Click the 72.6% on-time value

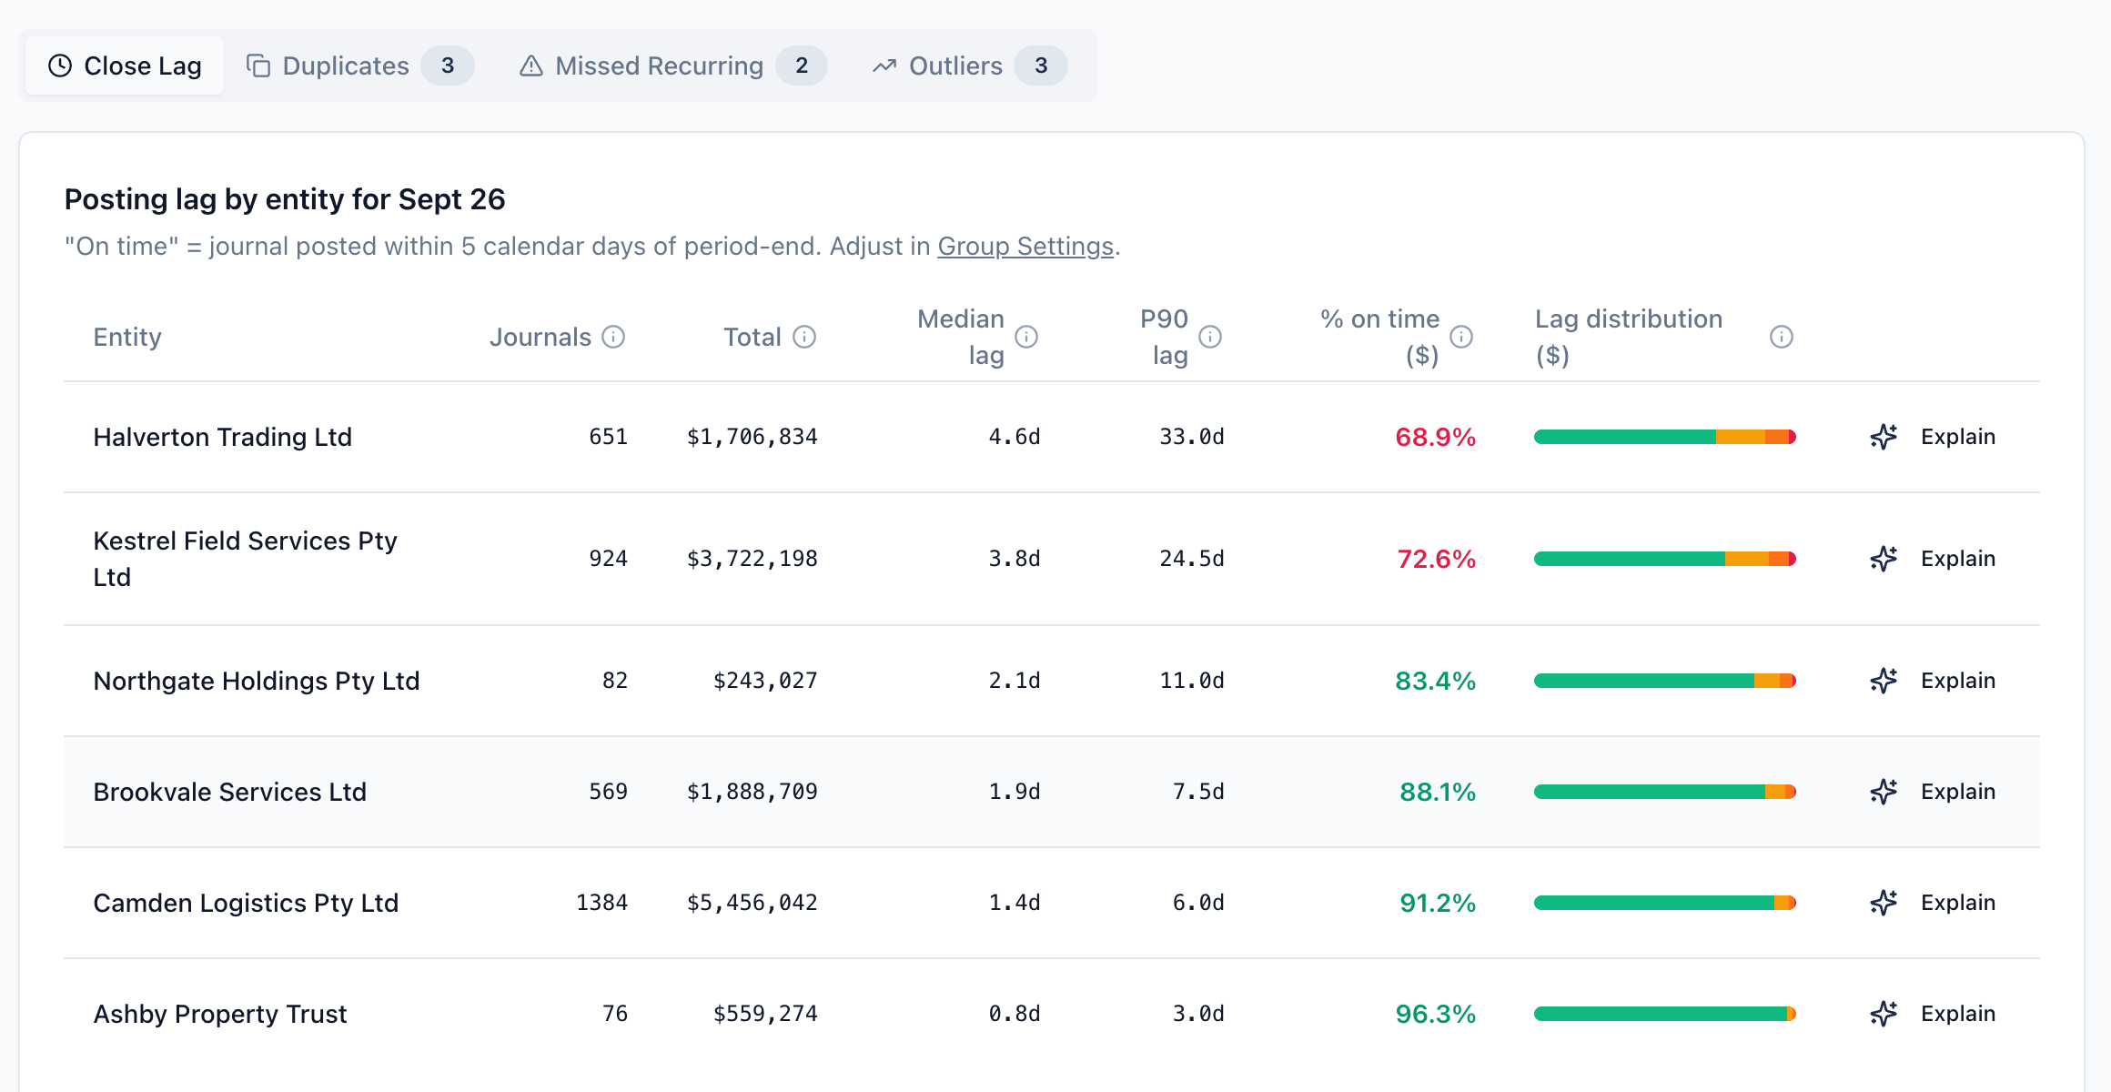point(1436,559)
